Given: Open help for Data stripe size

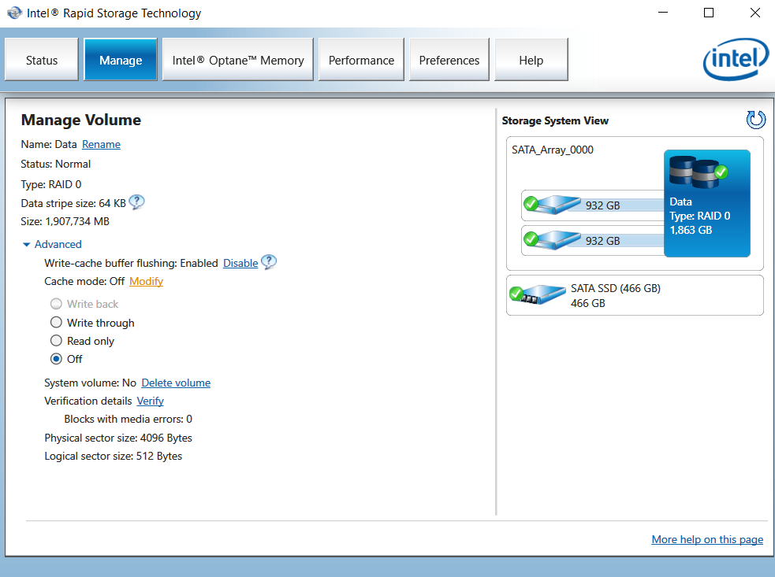Looking at the screenshot, I should pos(137,202).
